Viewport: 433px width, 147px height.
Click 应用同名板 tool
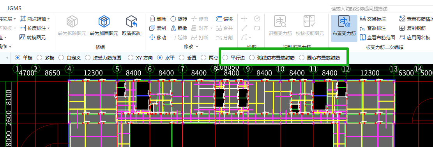click(415, 37)
